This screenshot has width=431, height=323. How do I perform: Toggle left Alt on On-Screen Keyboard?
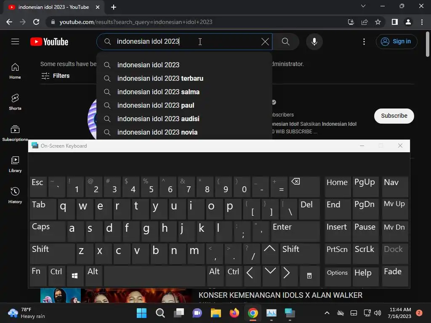tap(94, 276)
